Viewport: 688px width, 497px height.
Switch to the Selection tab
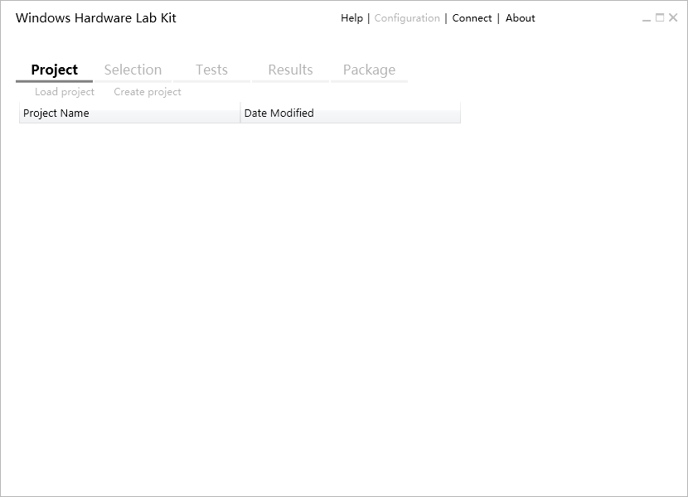pyautogui.click(x=133, y=70)
